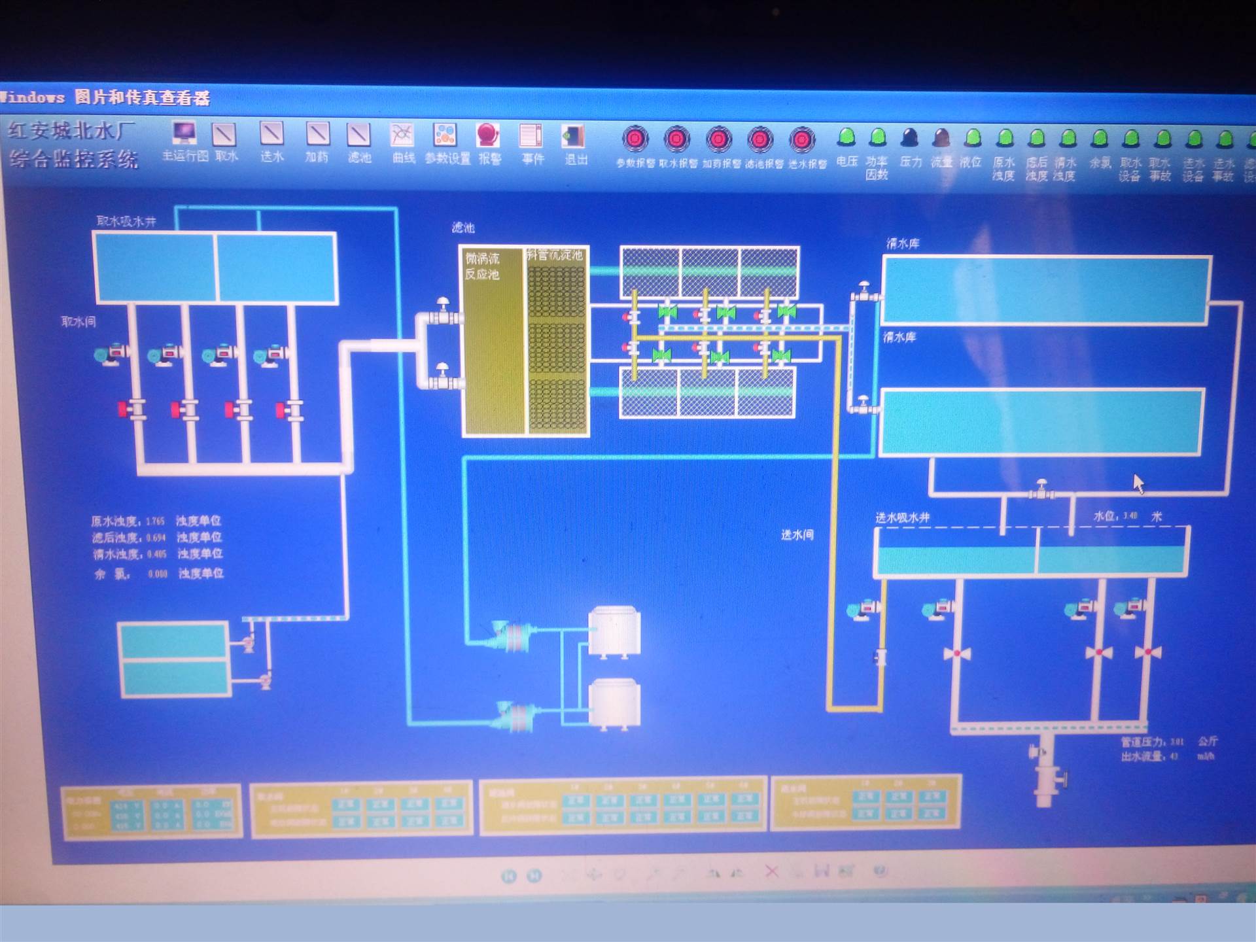The height and width of the screenshot is (942, 1256).
Task: Open the 报警 alarm bell icon
Action: 488,135
